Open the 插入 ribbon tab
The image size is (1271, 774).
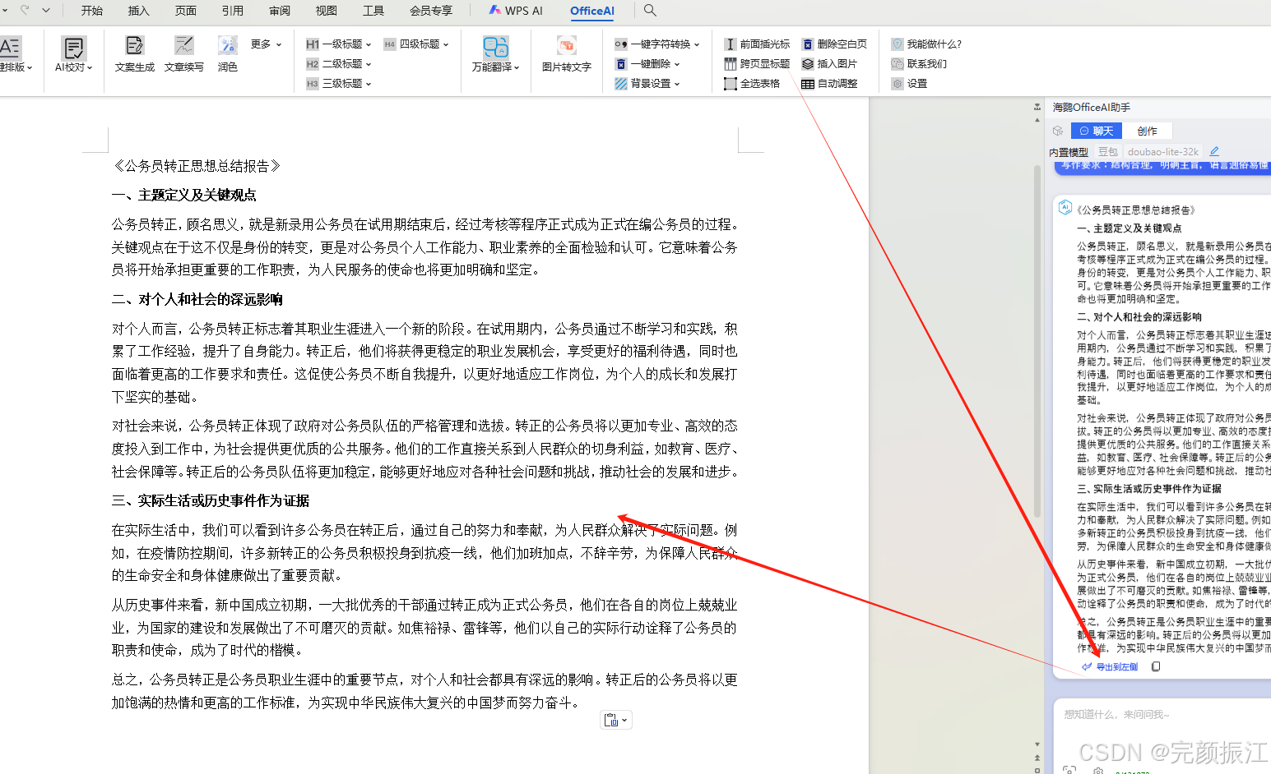click(x=139, y=11)
